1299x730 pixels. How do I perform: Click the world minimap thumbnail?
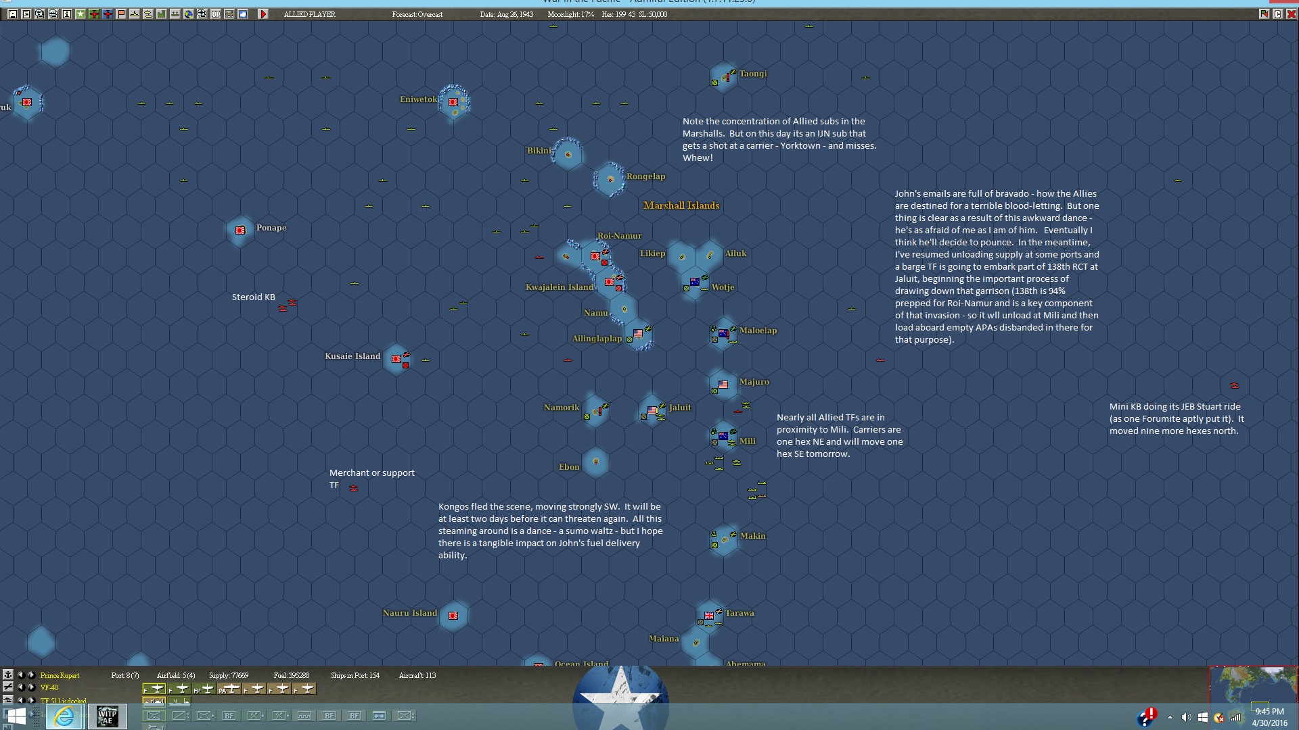click(x=1253, y=685)
